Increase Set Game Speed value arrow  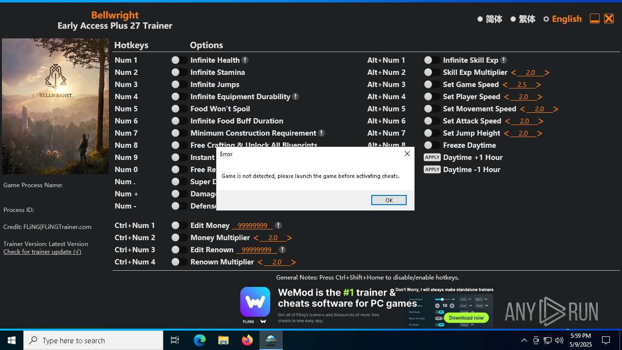tap(538, 85)
